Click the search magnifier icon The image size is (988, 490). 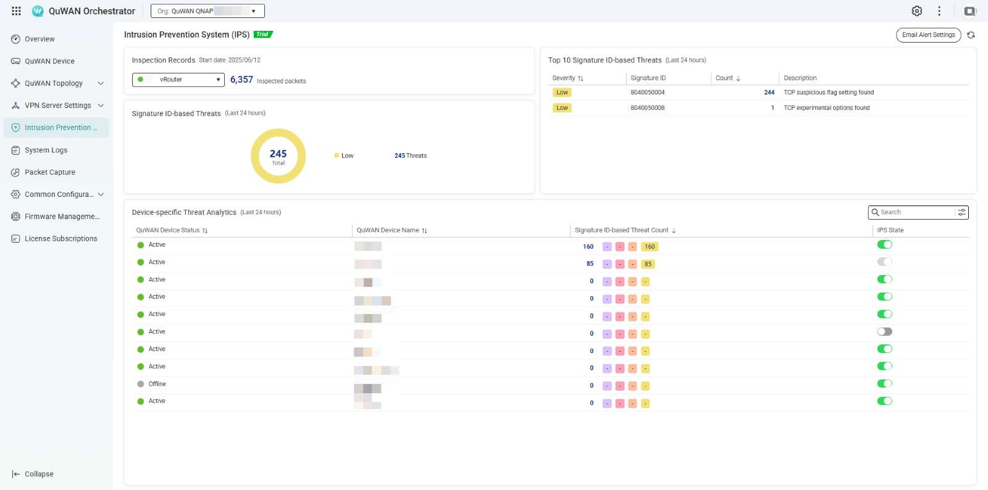(875, 212)
